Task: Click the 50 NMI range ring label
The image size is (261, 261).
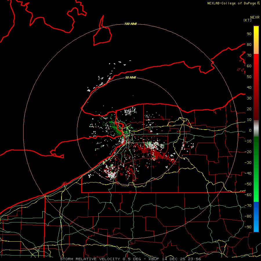Action: pos(130,77)
